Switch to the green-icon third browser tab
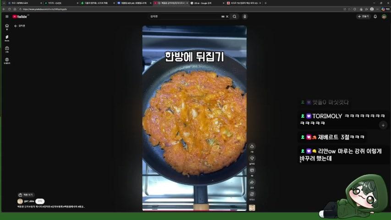 pos(97,3)
